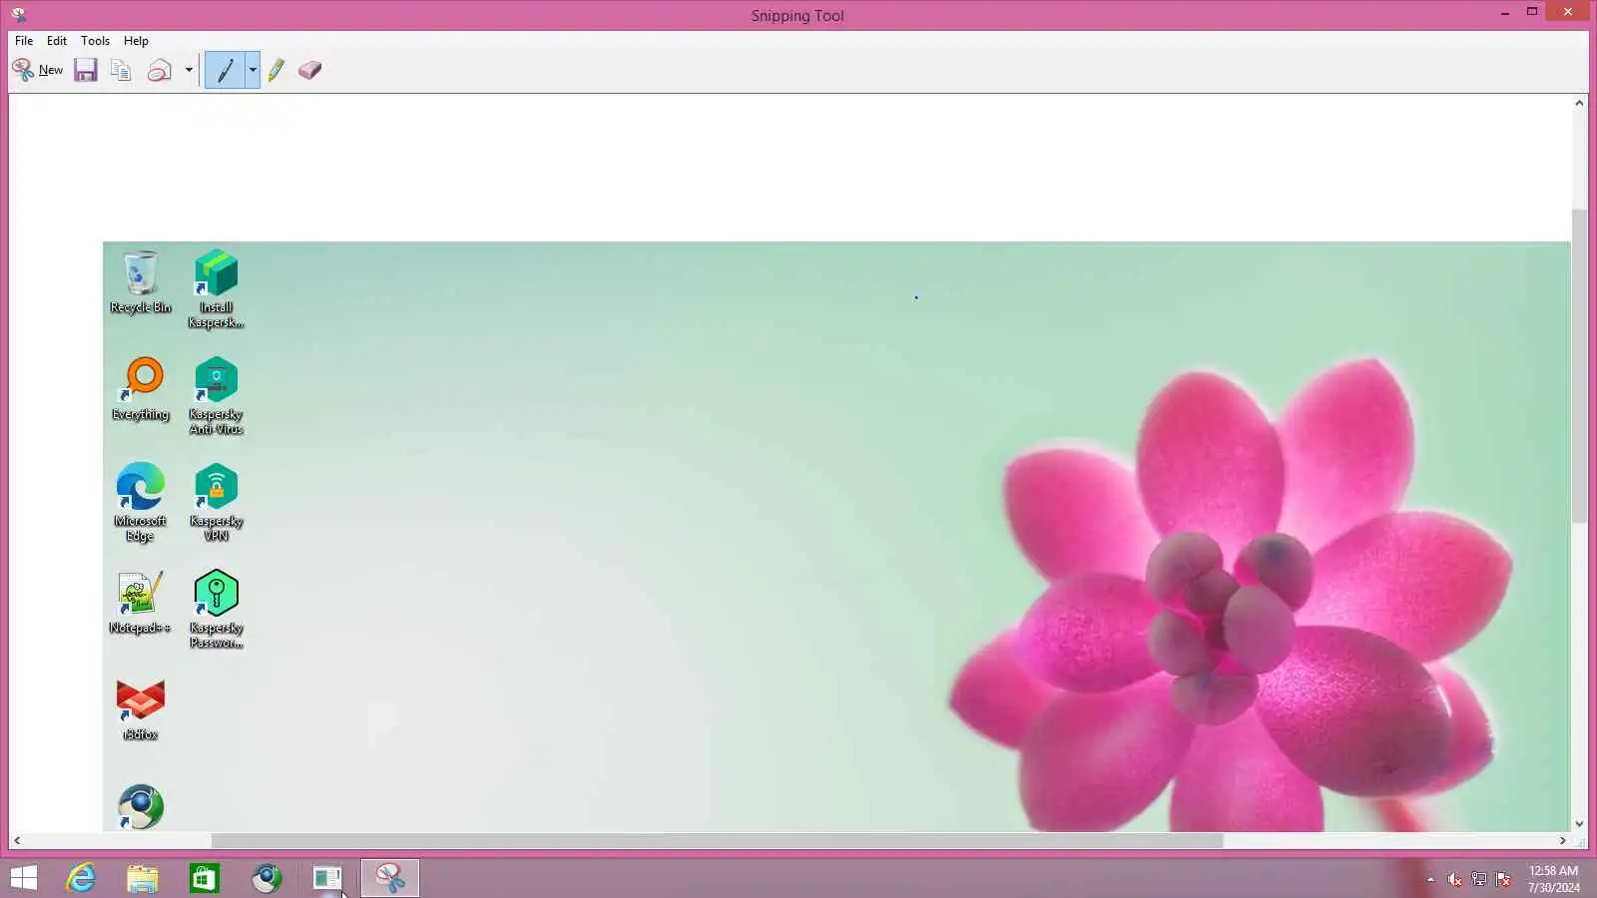This screenshot has width=1597, height=898.
Task: Save the snip with floppy icon
Action: click(x=86, y=70)
